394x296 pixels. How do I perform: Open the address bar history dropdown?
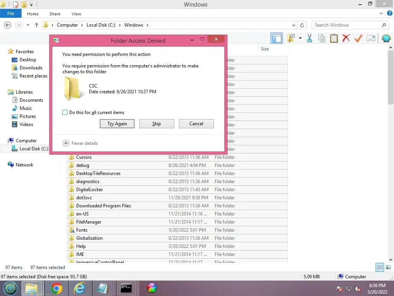[x=294, y=25]
